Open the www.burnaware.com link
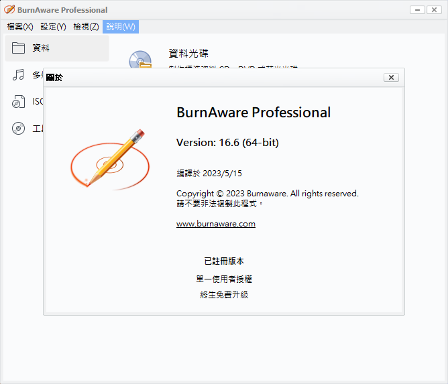 coord(216,224)
